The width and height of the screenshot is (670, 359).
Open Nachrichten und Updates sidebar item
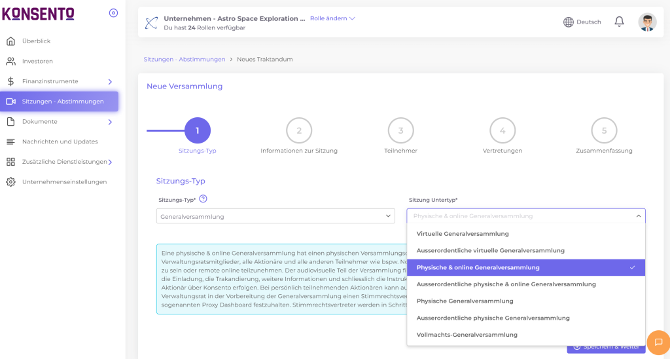coord(60,142)
